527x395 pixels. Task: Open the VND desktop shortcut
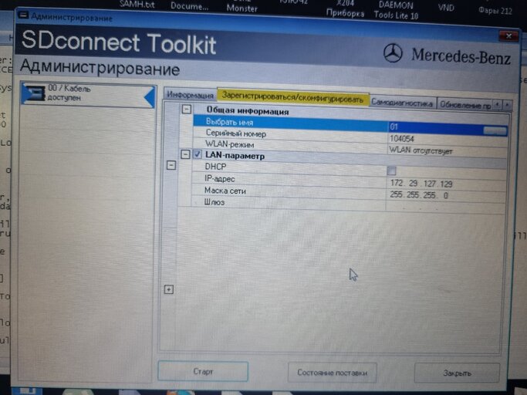point(446,7)
